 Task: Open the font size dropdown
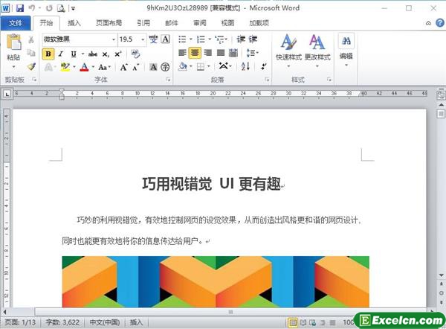[x=143, y=39]
